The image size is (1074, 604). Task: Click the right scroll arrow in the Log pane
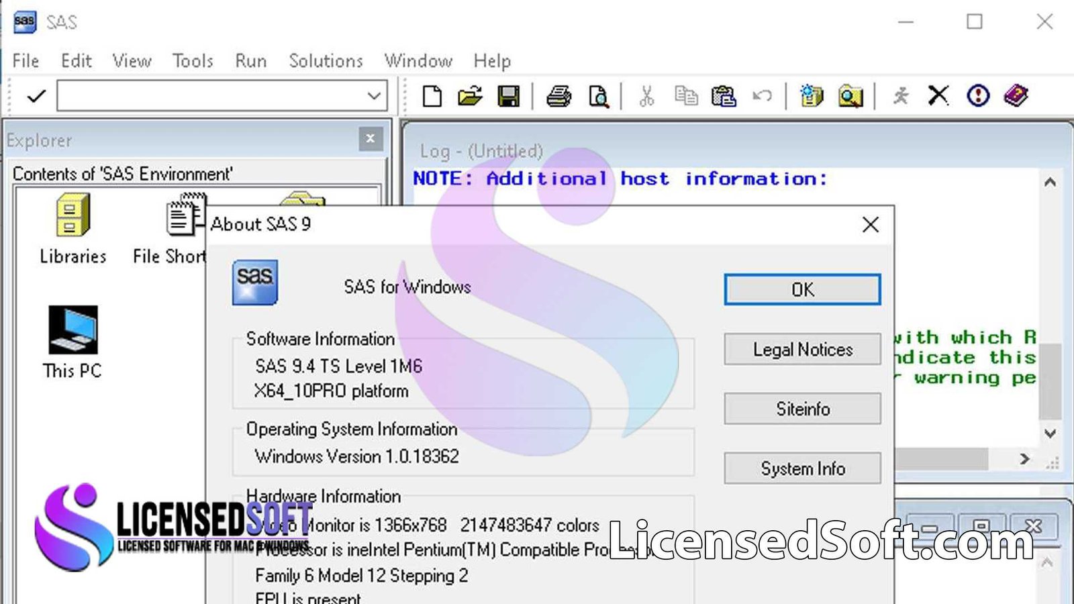pyautogui.click(x=1024, y=459)
